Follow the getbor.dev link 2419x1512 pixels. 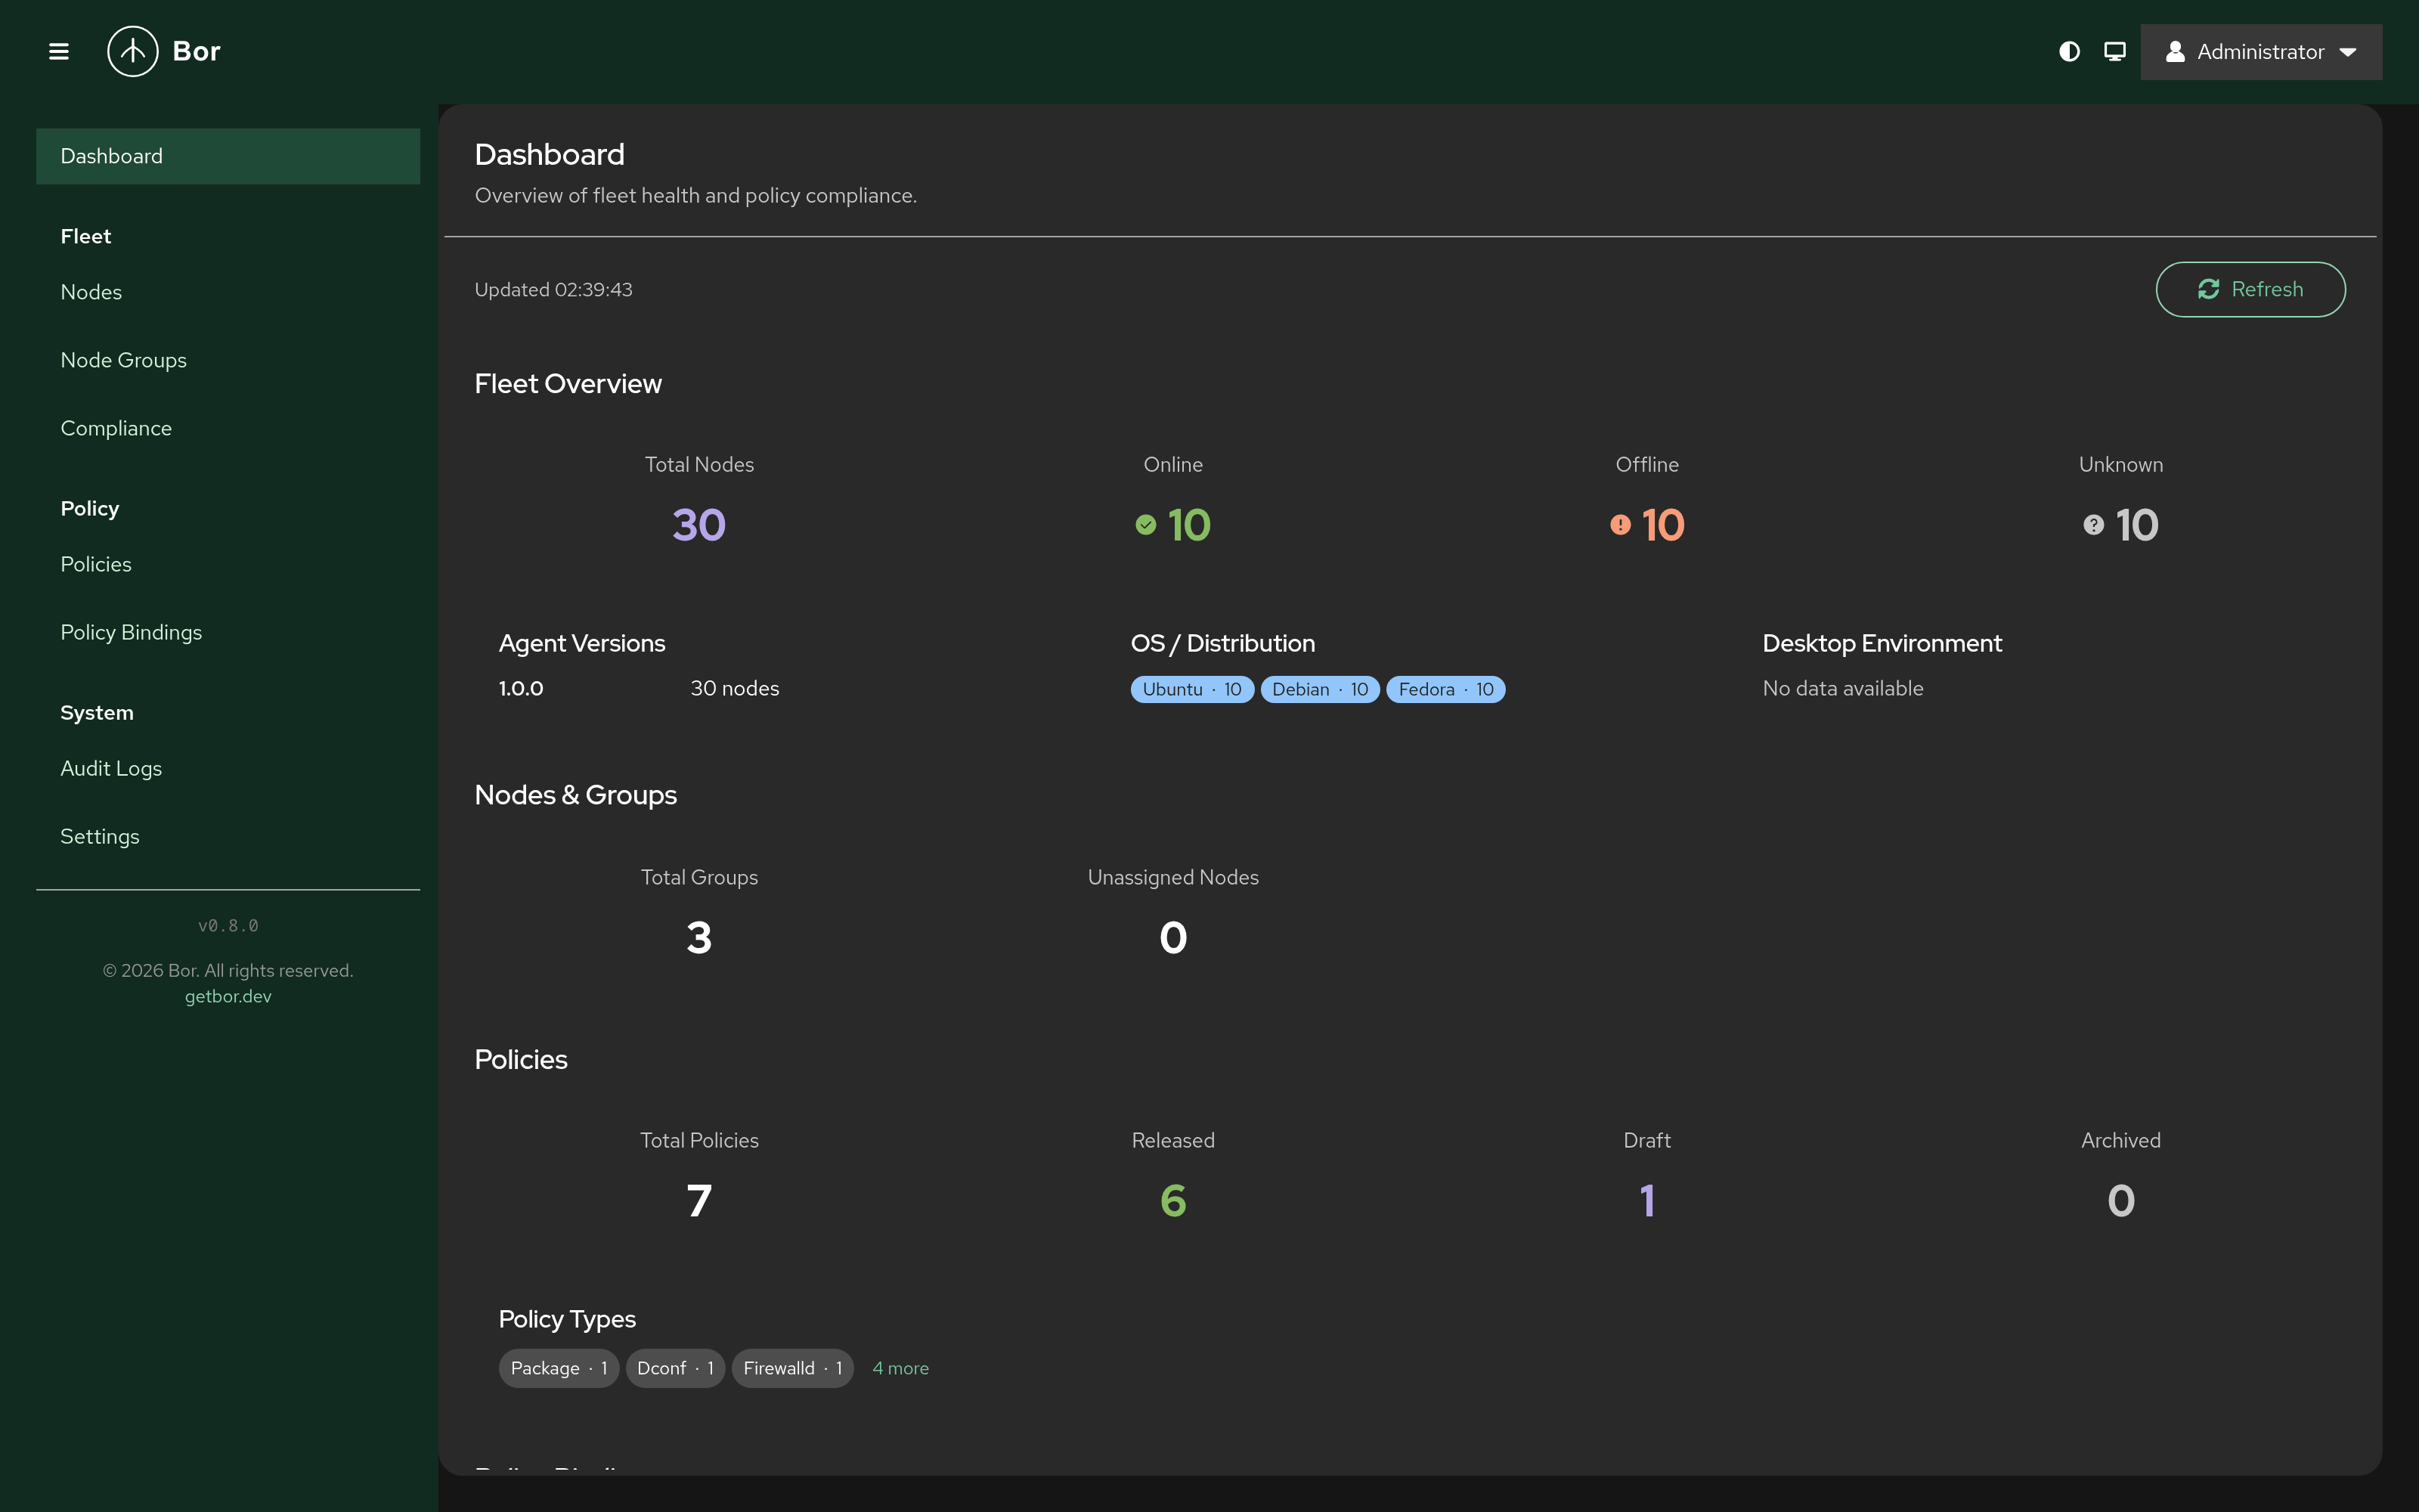pos(228,996)
